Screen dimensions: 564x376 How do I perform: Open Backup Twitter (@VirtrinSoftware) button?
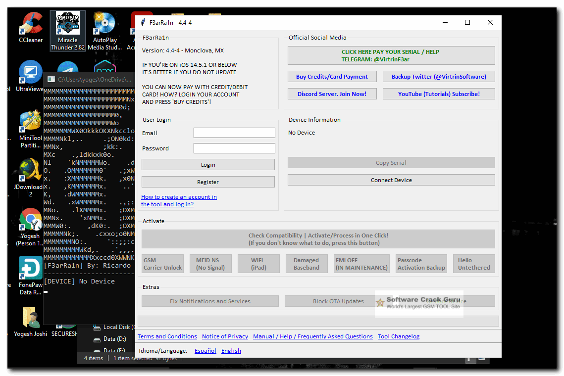(439, 77)
